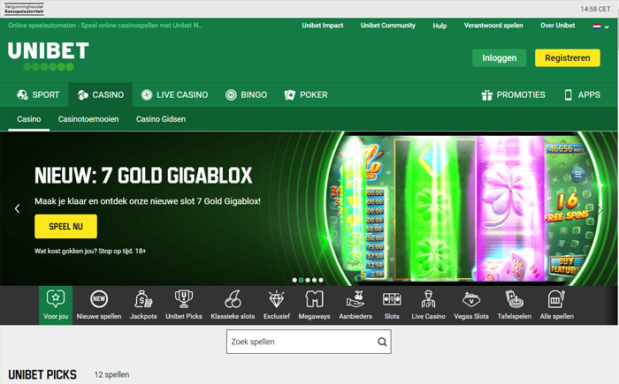Open the Apps page

tap(582, 94)
